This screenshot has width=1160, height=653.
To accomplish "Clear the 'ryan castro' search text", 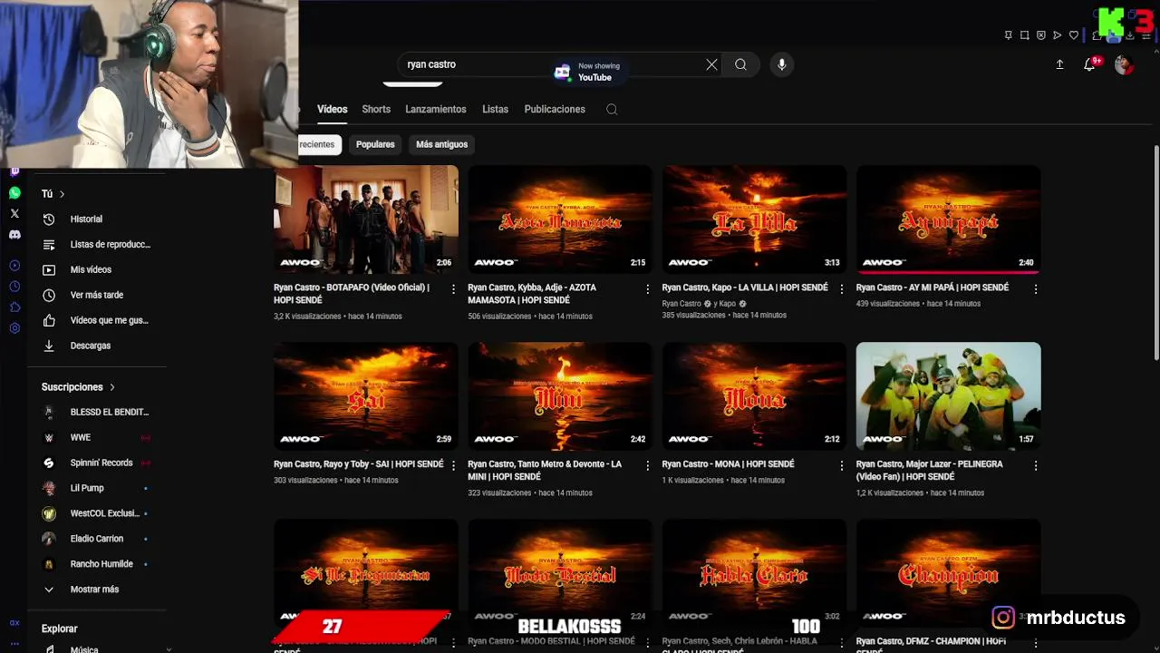I will point(711,64).
